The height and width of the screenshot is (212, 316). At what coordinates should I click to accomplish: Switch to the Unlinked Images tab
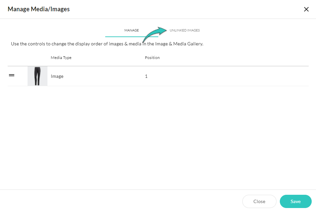point(185,30)
